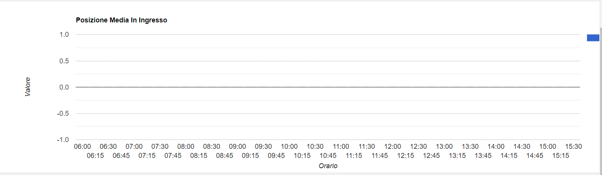The width and height of the screenshot is (602, 175).
Task: Select the 12:00 time tick label
Action: 392,147
